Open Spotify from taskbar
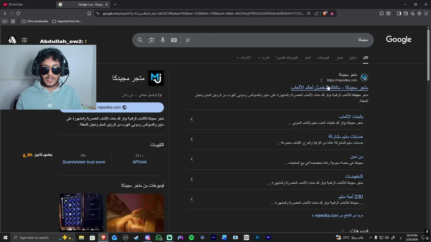The height and width of the screenshot is (242, 431). tap(192, 238)
